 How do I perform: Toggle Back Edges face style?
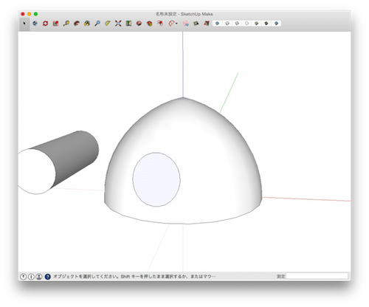click(227, 24)
